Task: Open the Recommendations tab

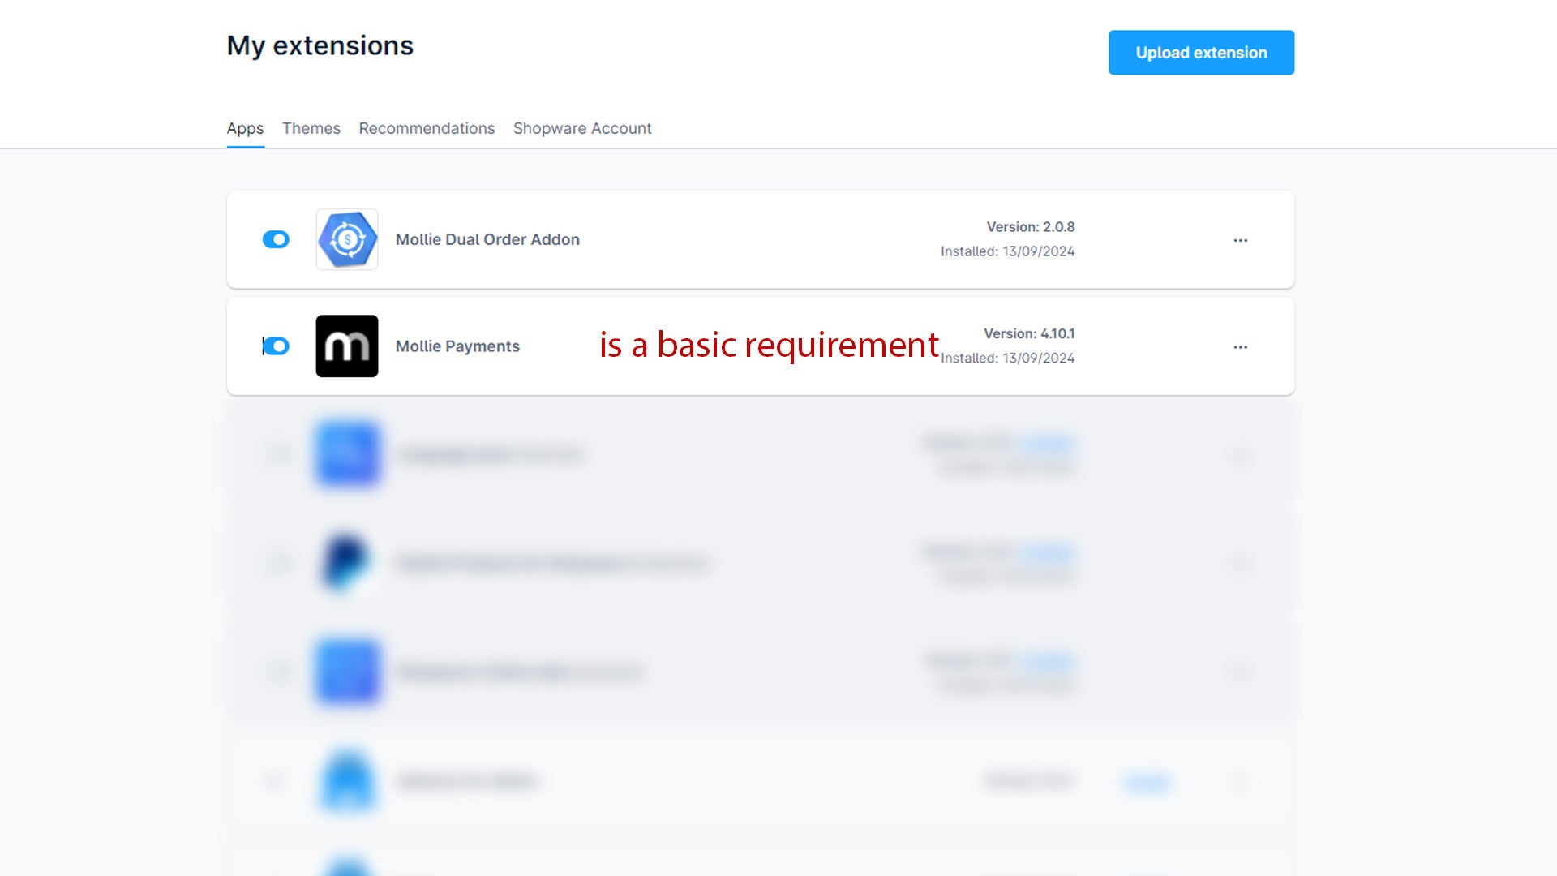Action: click(x=427, y=128)
